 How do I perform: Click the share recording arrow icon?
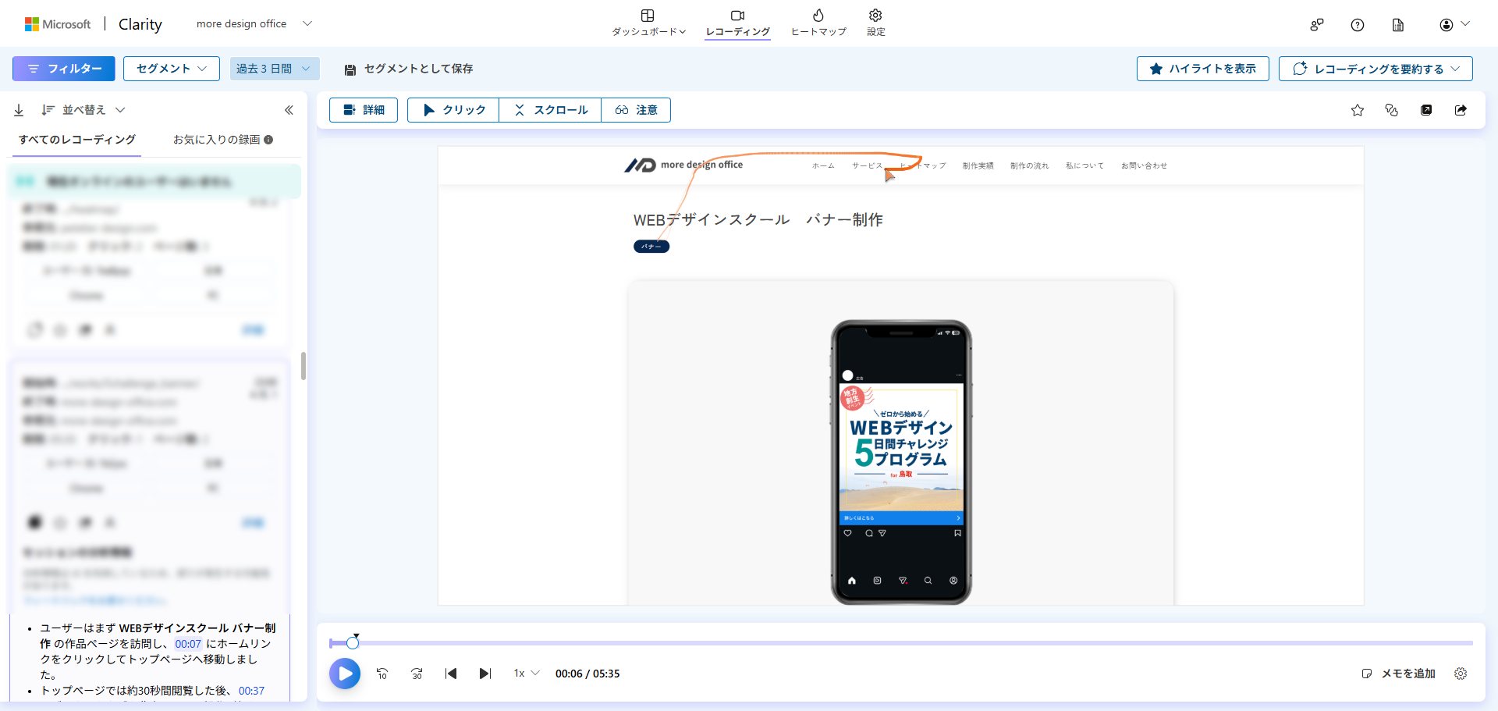pos(1461,110)
